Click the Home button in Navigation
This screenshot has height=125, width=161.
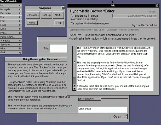[x=32, y=23]
